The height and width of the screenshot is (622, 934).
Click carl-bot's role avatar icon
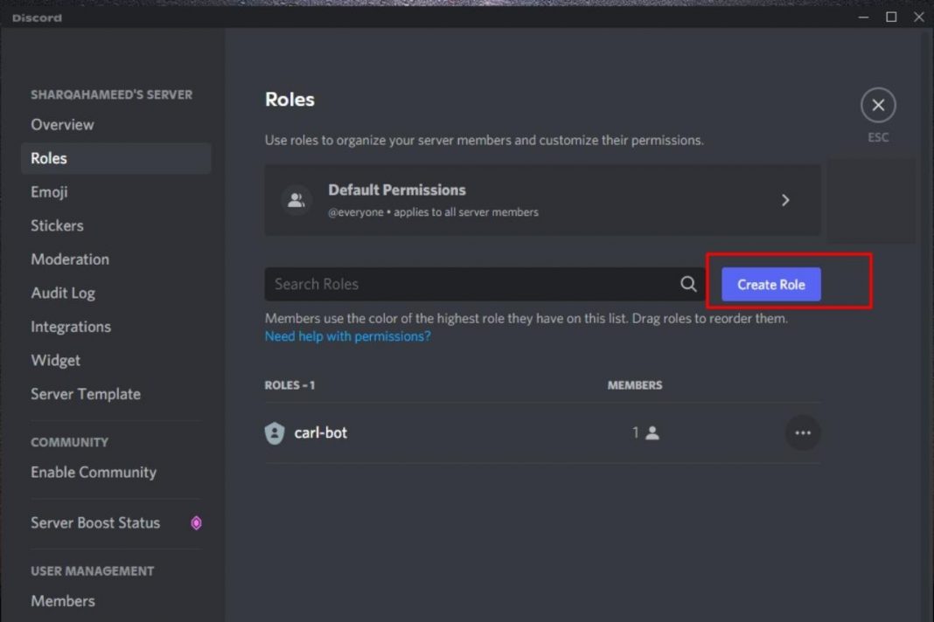274,432
